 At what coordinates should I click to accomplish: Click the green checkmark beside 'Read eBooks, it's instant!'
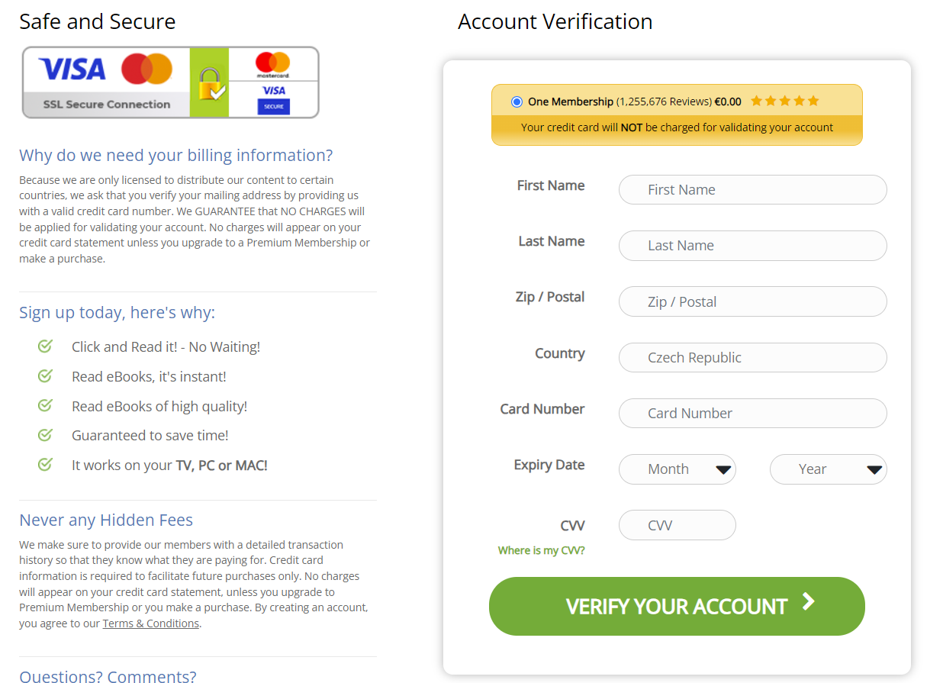44,375
